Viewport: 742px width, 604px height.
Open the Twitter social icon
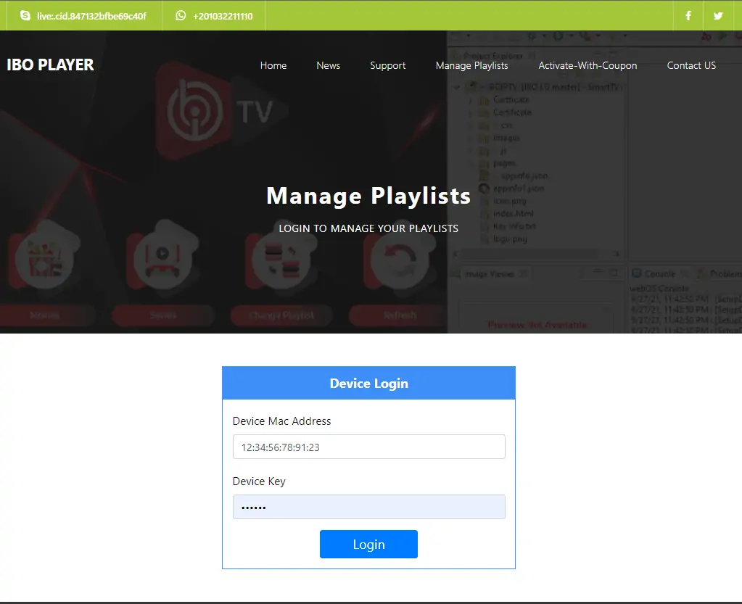coord(718,16)
